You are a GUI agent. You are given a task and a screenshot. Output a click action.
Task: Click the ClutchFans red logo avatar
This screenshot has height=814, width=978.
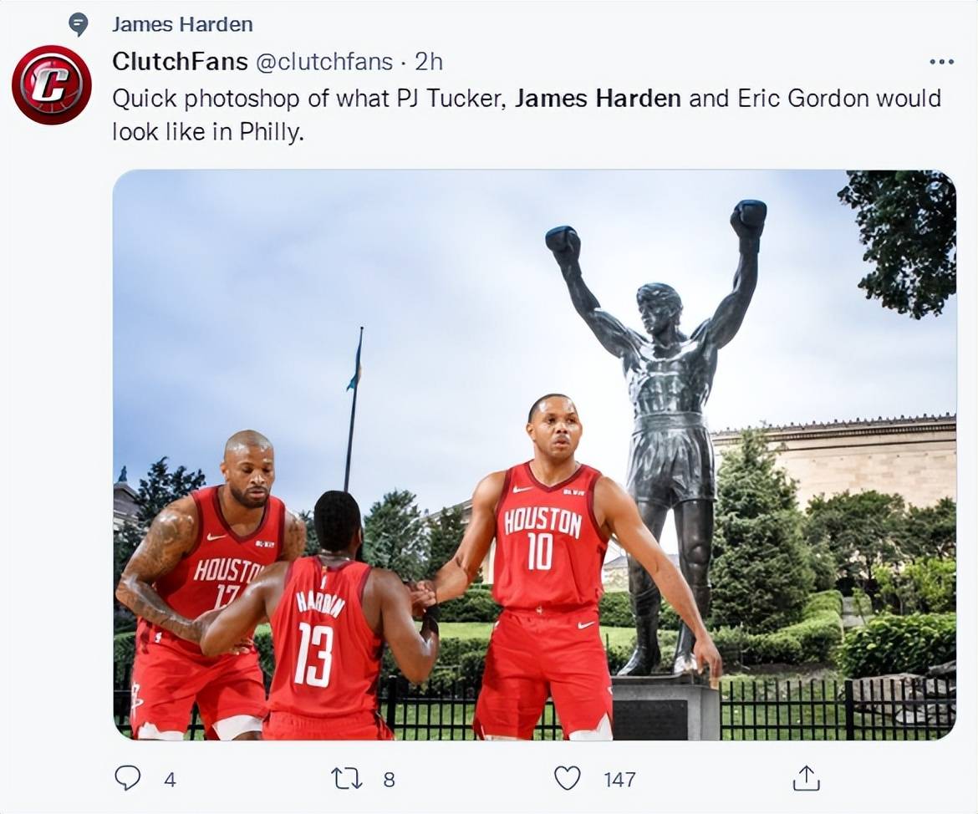(52, 85)
